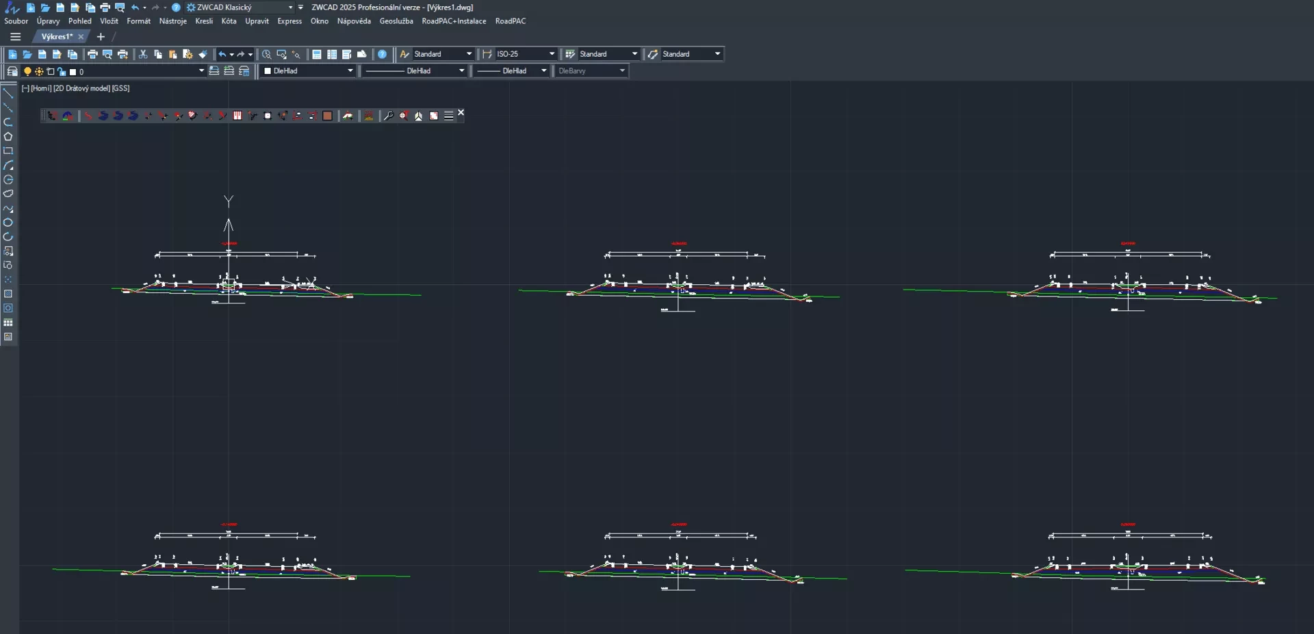The height and width of the screenshot is (634, 1314).
Task: Click the brown color square in floating toolbar
Action: (327, 116)
